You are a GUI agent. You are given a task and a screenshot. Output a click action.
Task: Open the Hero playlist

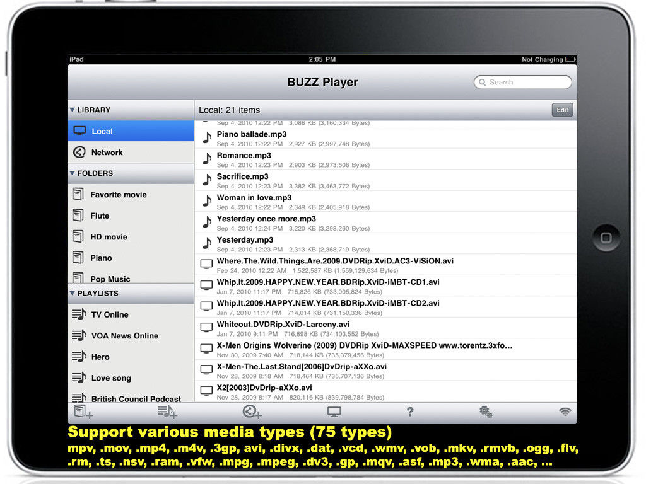(131, 357)
